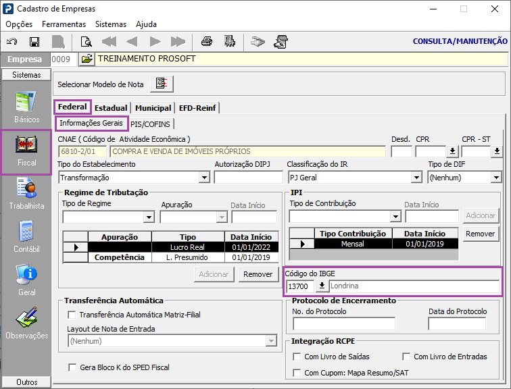This screenshot has width=511, height=389.
Task: Check Com Livro de Saídas option
Action: (297, 357)
